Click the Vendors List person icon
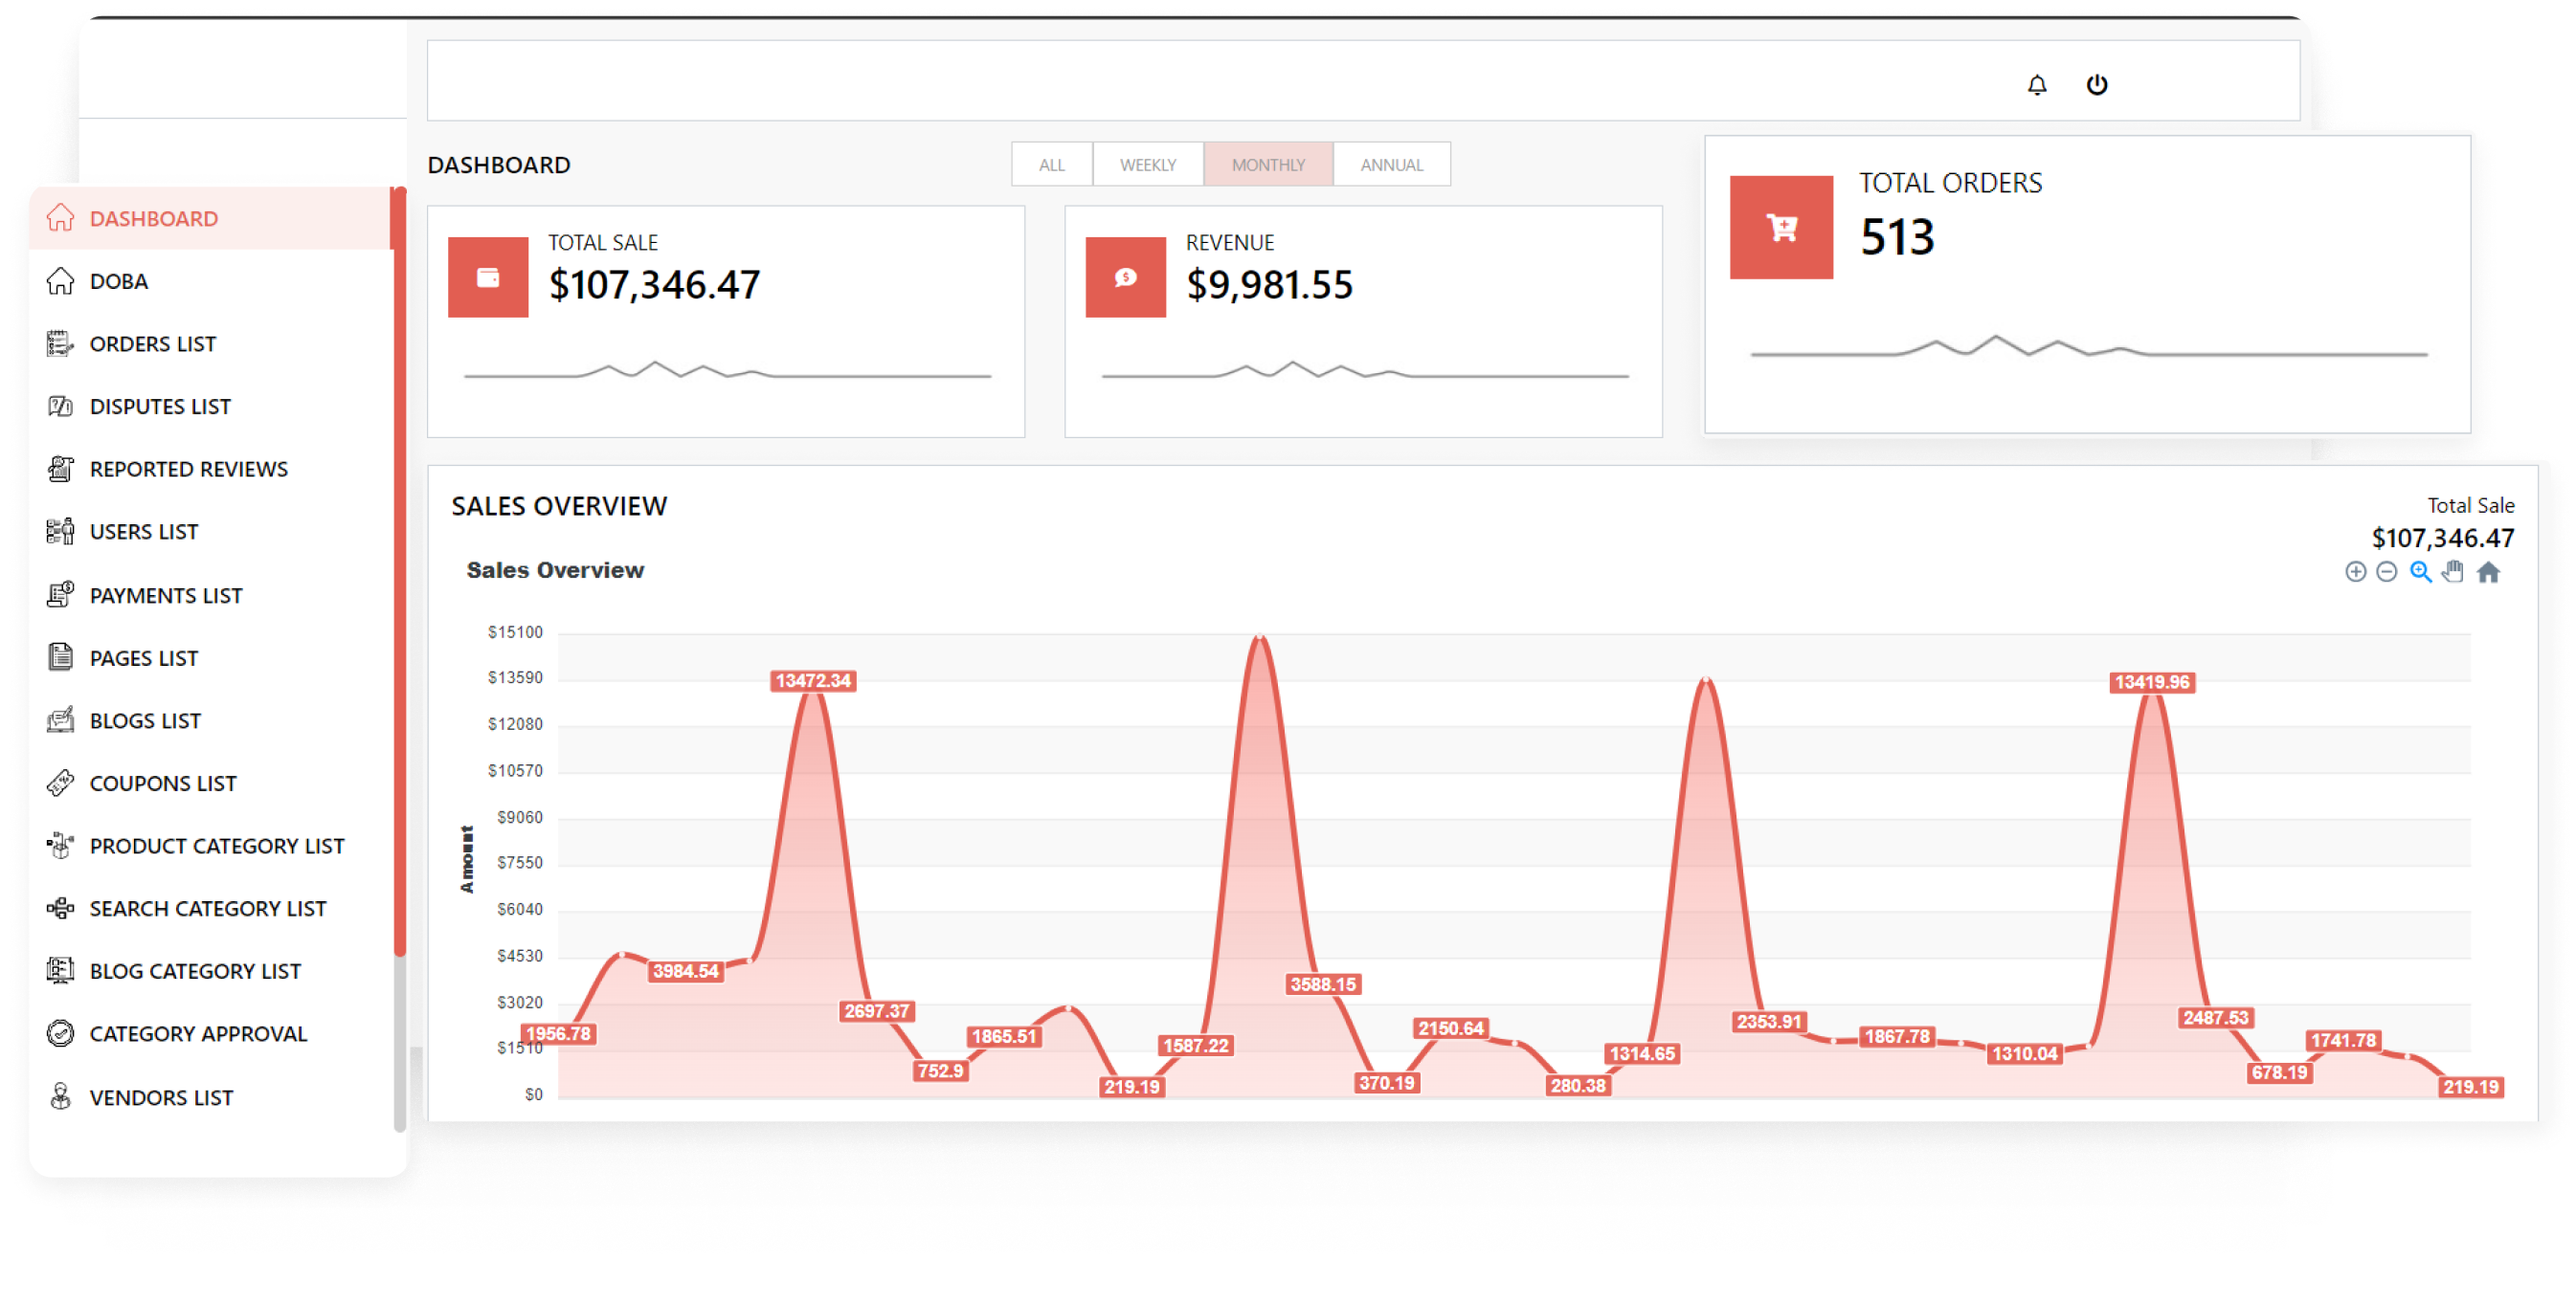Viewport: 2576px width, 1303px height. point(60,1097)
